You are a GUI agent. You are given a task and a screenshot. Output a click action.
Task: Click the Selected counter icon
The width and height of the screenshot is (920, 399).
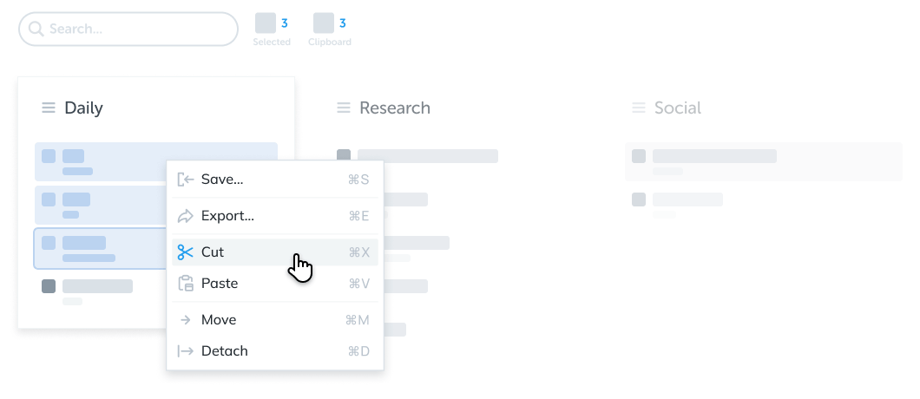tap(266, 23)
